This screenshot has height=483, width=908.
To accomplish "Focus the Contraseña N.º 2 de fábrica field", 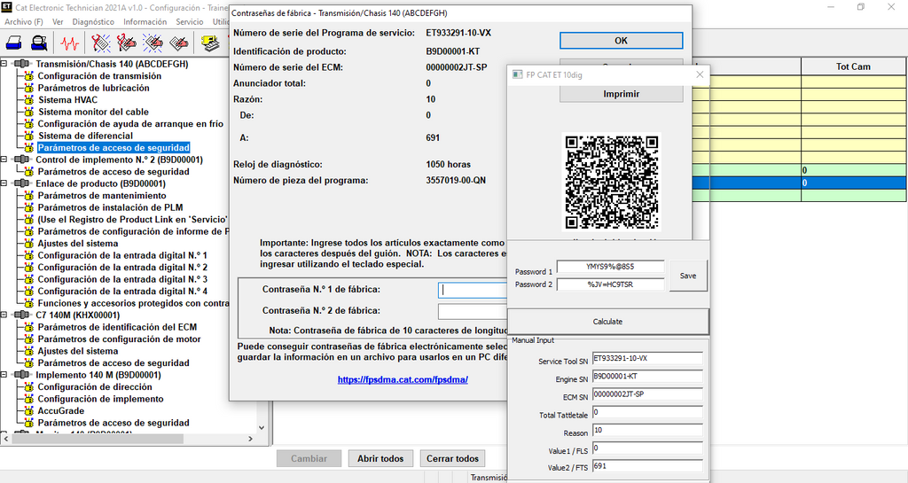I will point(473,311).
